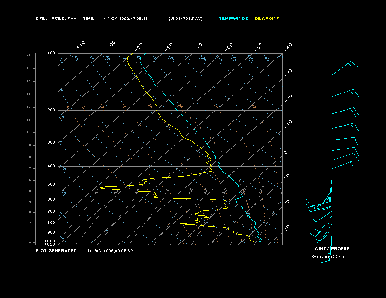This screenshot has width=386, height=298.
Task: Click the -80 temperature label above the plot
Action: pos(169,47)
